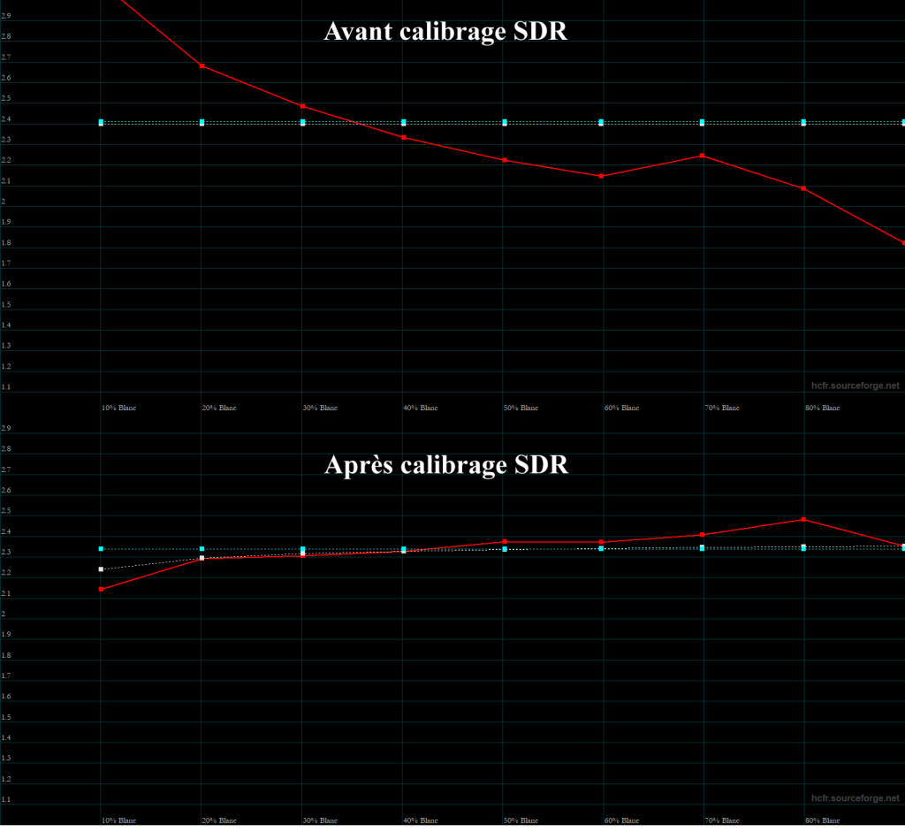Select the red peak point at 80% Blanc after calibration
The image size is (905, 832).
point(803,520)
